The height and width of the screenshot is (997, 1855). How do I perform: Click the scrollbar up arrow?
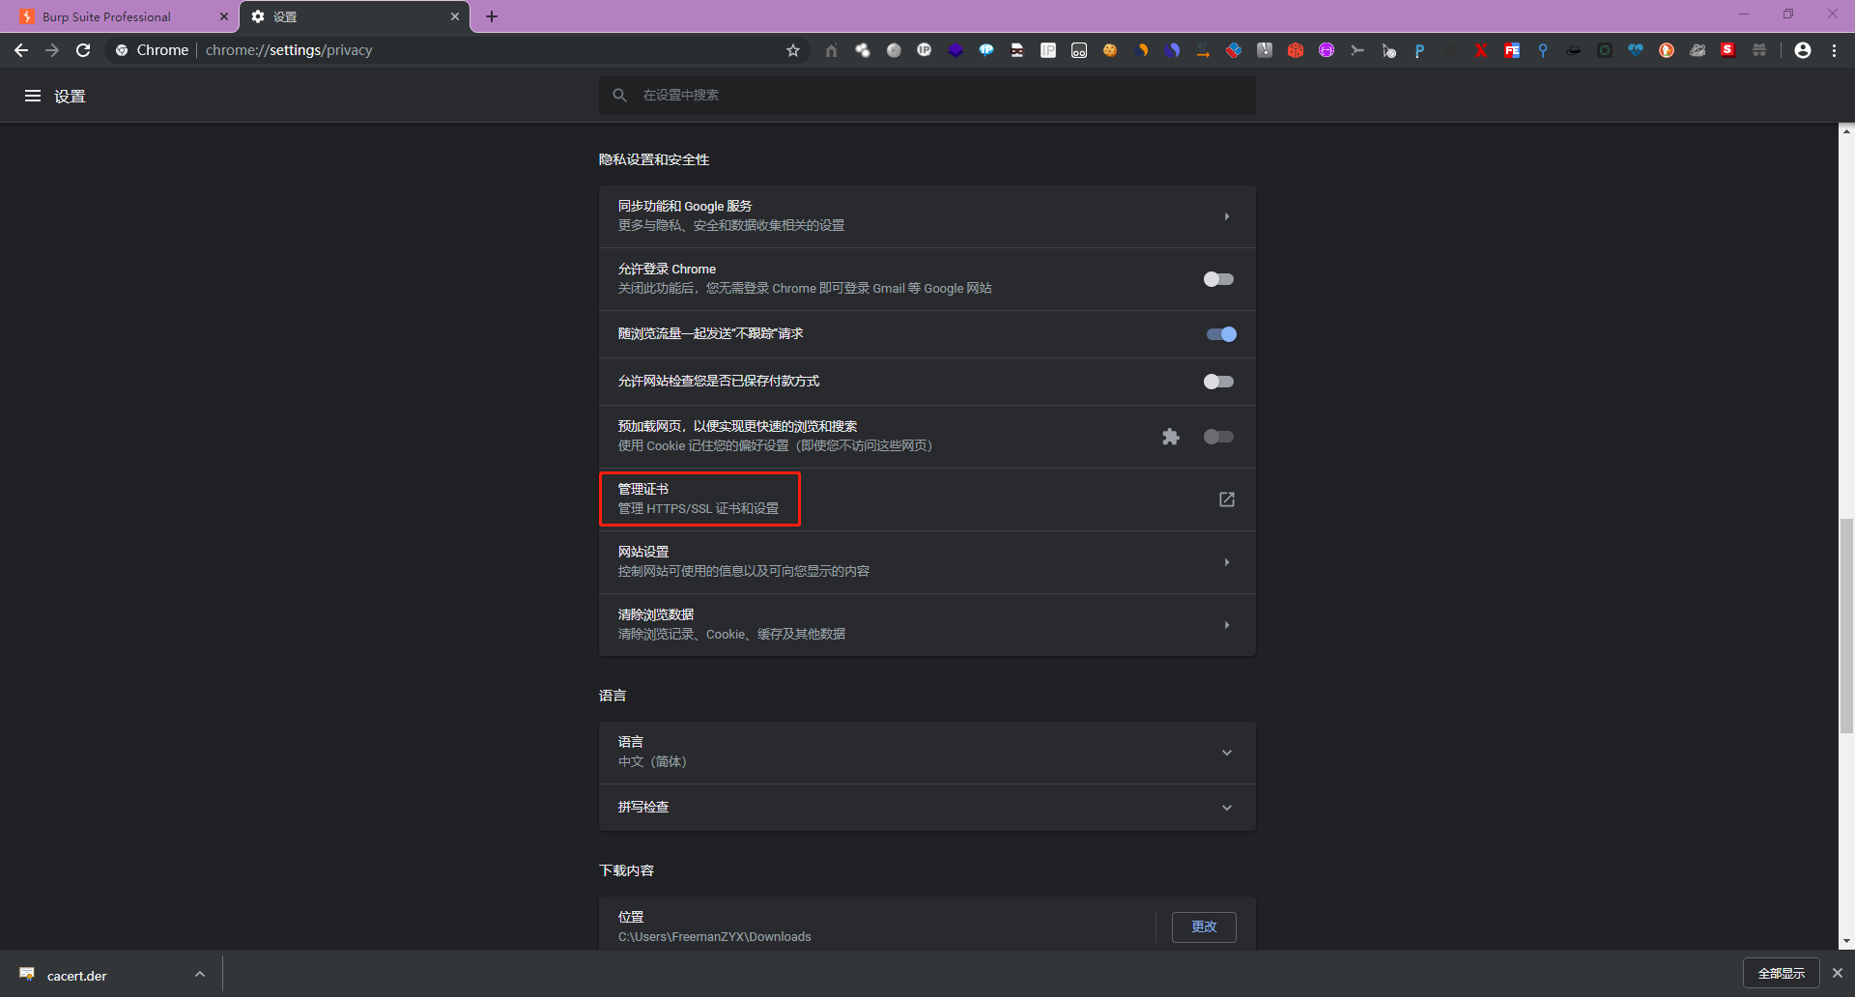[1846, 131]
